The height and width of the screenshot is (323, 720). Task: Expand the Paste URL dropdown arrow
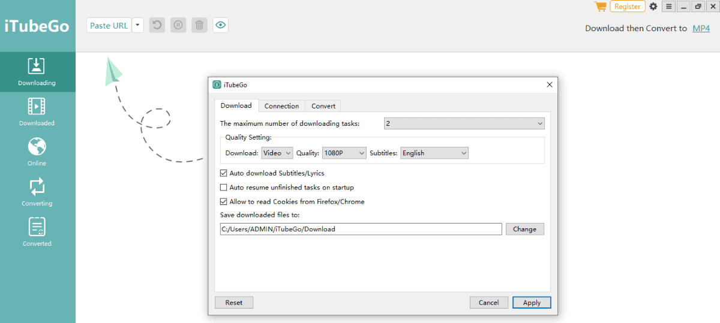(138, 25)
